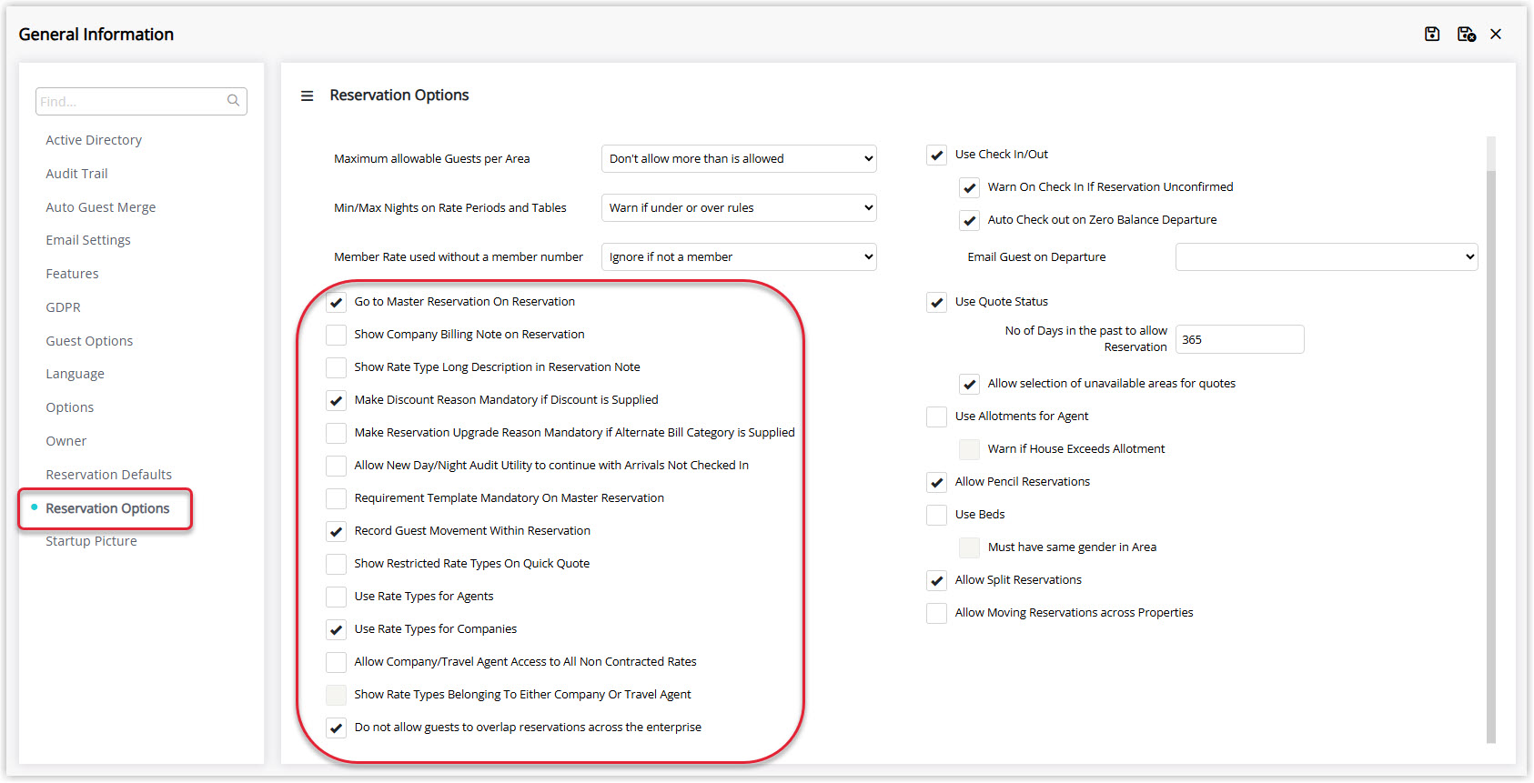1534x783 pixels.
Task: Toggle the hamburger menu beside Reservation Options
Action: (308, 95)
